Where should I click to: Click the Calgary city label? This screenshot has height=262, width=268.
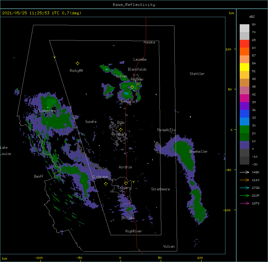[x=124, y=188]
